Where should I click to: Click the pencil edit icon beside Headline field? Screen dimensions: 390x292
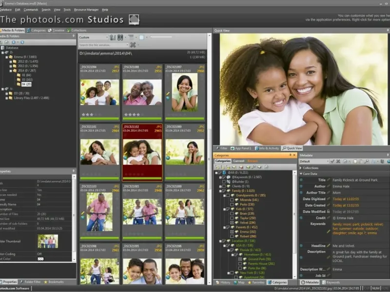coord(329,246)
